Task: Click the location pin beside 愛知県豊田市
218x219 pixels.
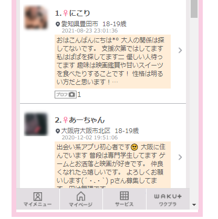Action: click(x=58, y=24)
